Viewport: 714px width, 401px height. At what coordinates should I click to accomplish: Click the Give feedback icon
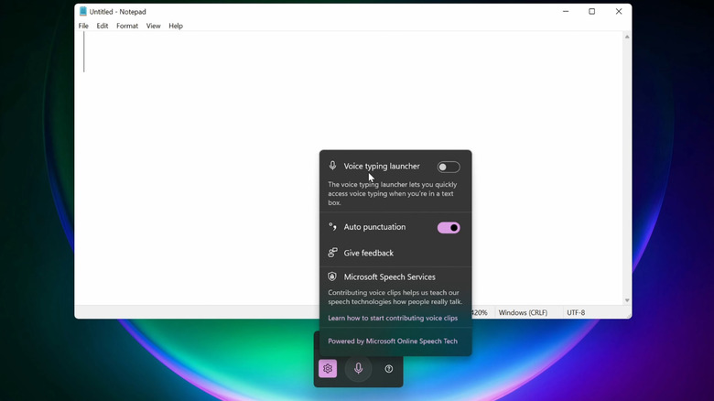coord(332,253)
